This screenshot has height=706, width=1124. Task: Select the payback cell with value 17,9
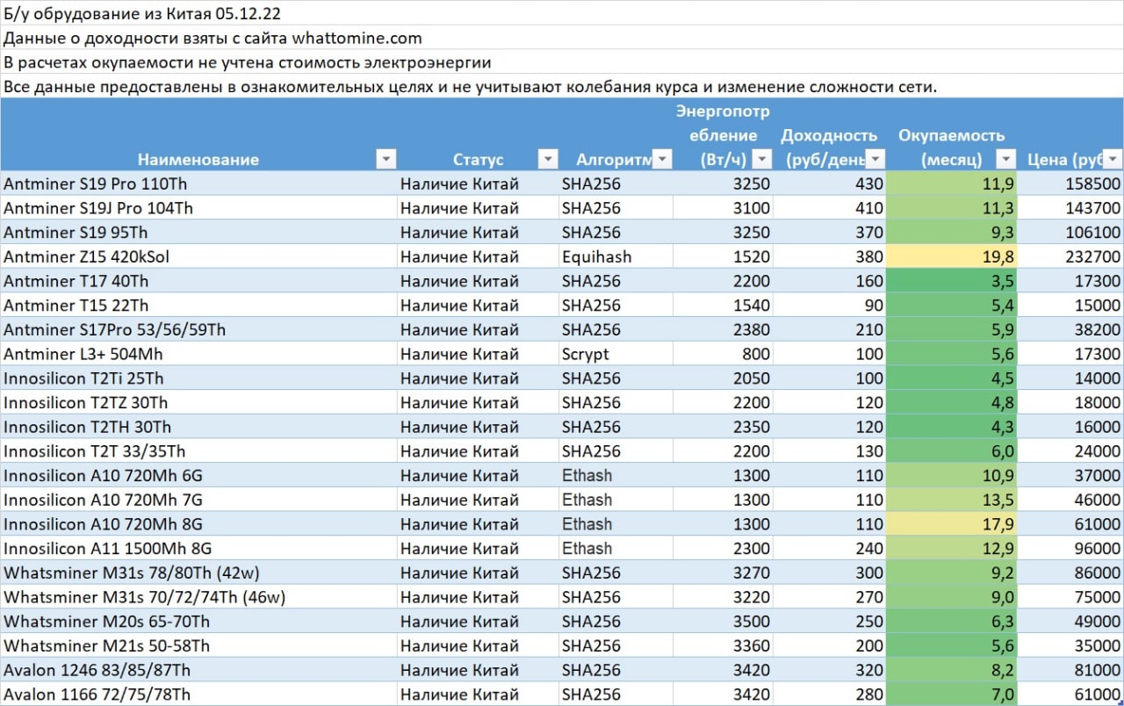[x=952, y=524]
